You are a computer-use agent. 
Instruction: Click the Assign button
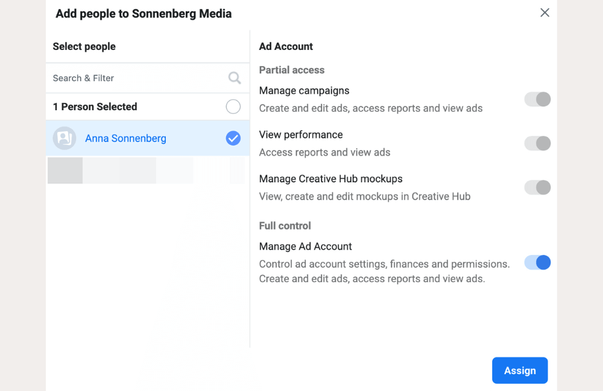(520, 370)
